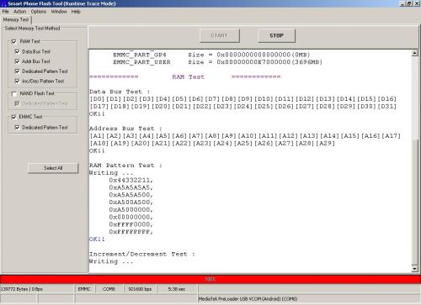
Task: Toggle the EMMC Test checkbox
Action: (13, 117)
